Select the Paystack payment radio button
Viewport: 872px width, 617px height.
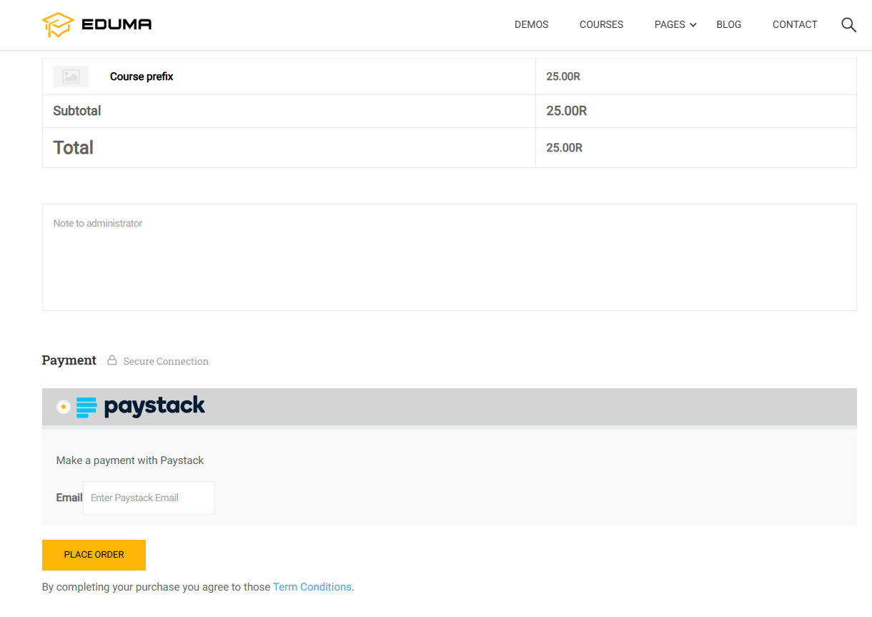pos(64,407)
